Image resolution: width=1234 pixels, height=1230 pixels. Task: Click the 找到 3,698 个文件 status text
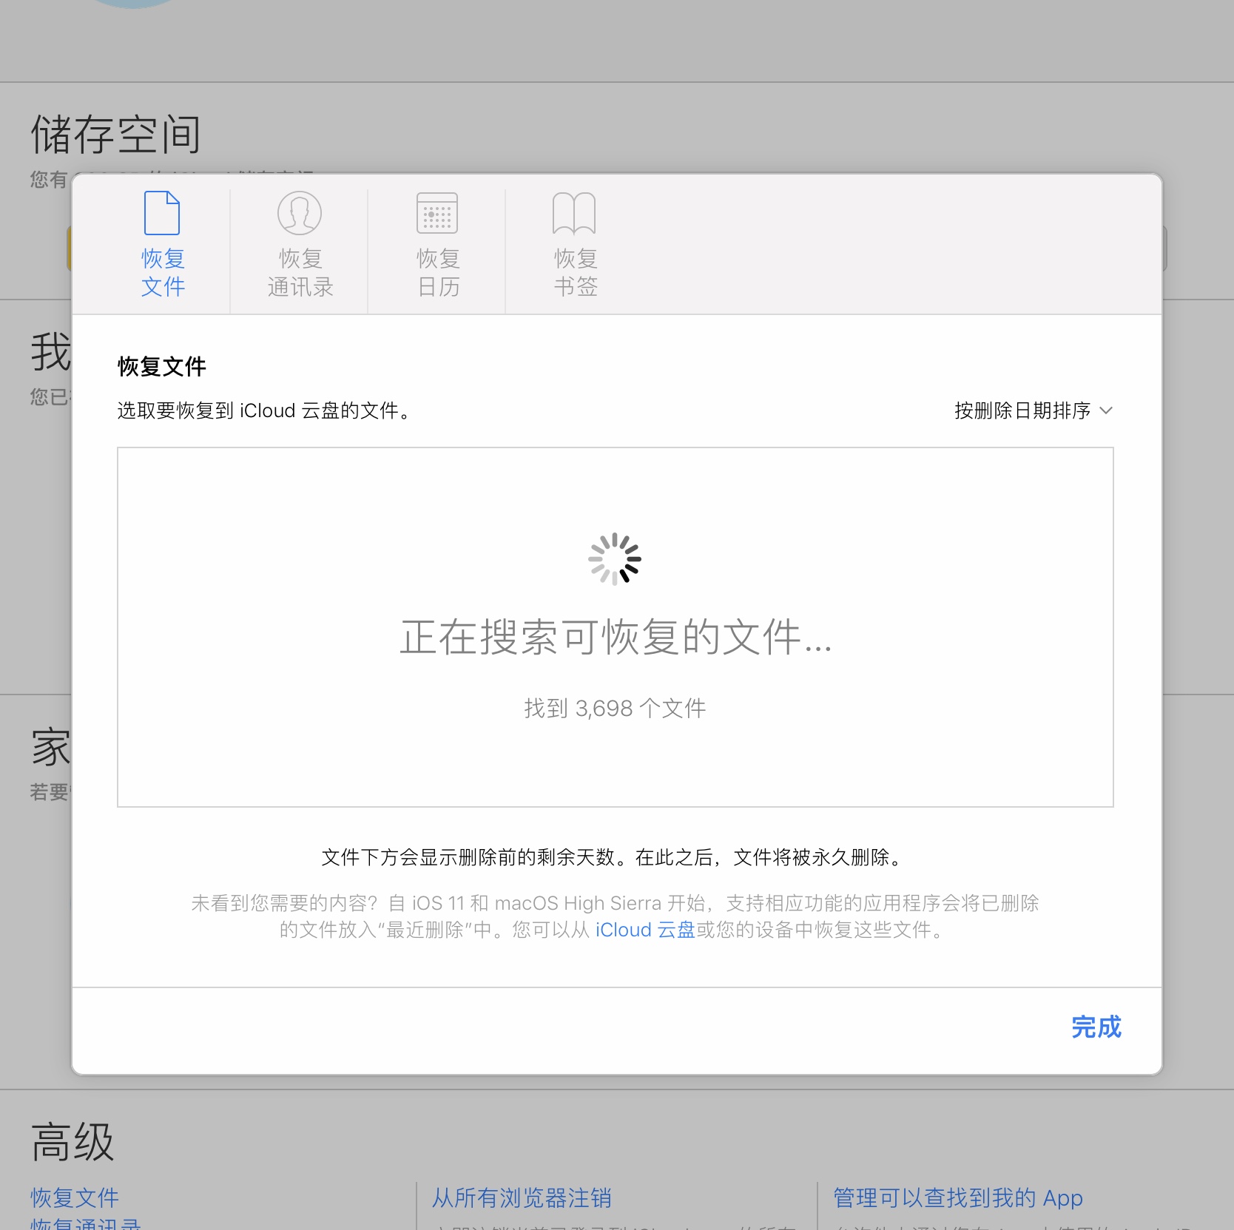(x=615, y=709)
